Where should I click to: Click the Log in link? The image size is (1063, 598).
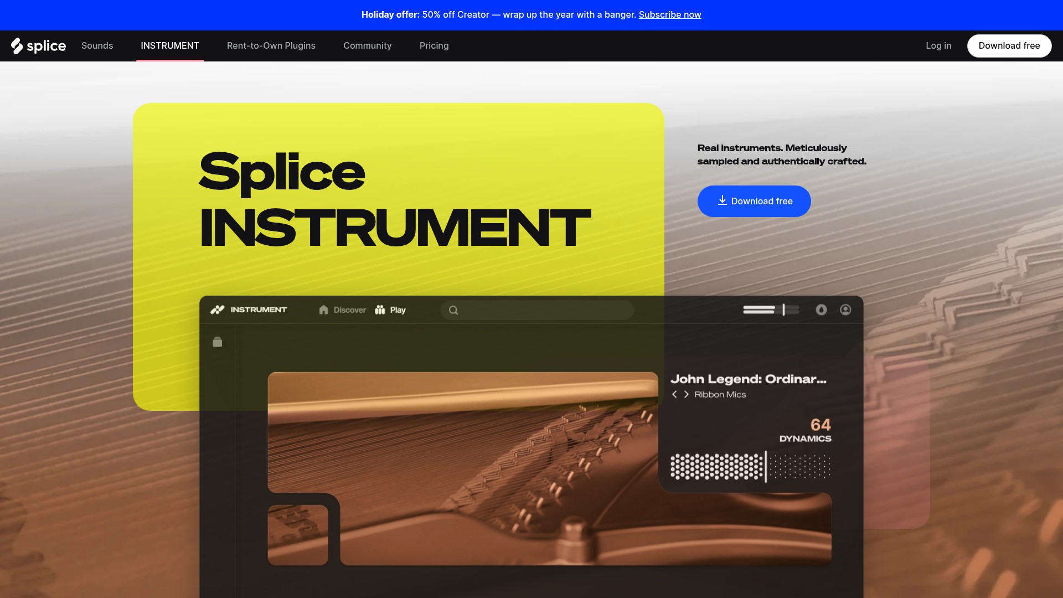(x=938, y=46)
